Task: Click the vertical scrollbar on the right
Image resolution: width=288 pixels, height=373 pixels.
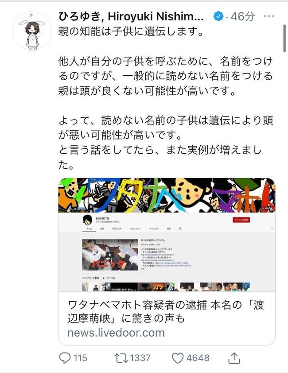Action: tap(284, 38)
